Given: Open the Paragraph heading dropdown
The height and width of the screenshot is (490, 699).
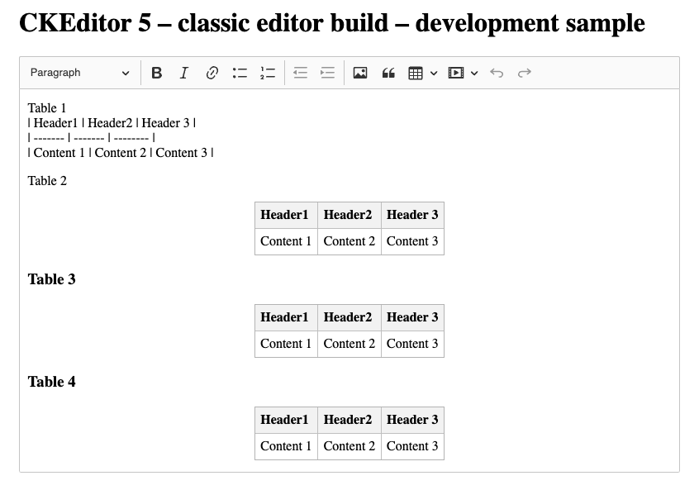Looking at the screenshot, I should 80,73.
